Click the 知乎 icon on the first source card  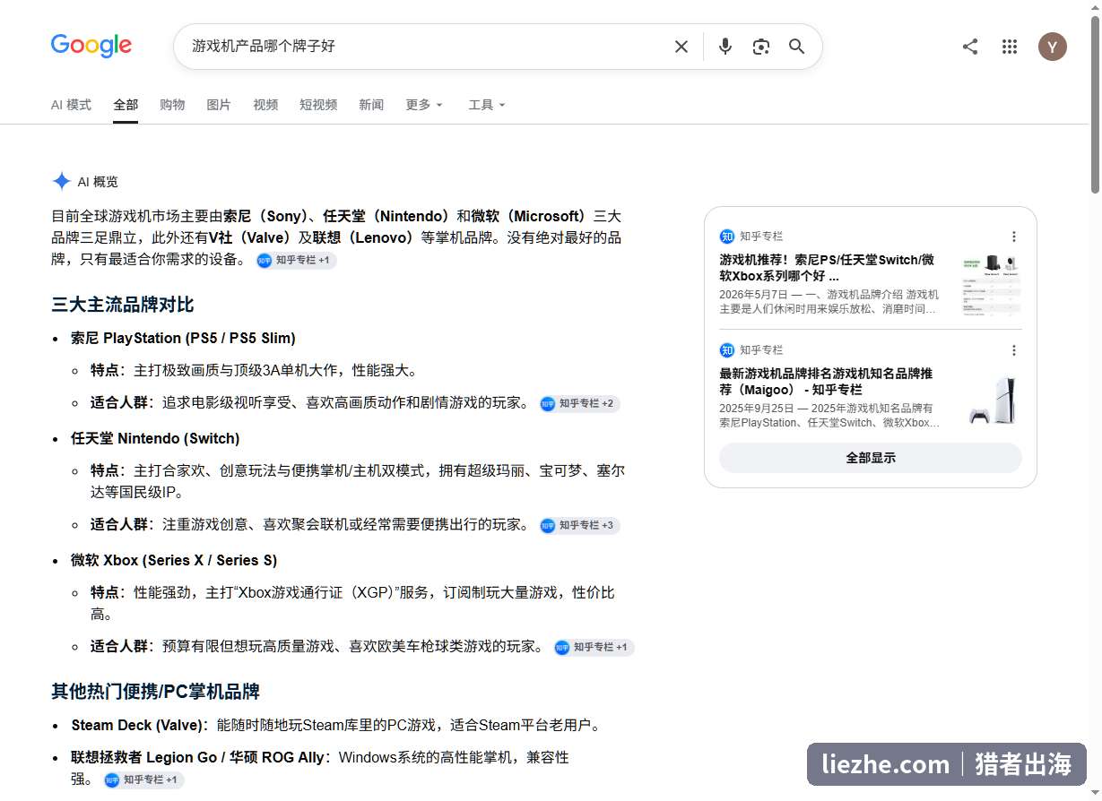[727, 237]
